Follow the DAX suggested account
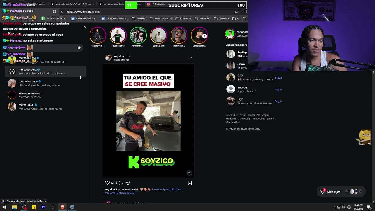 click(x=278, y=78)
